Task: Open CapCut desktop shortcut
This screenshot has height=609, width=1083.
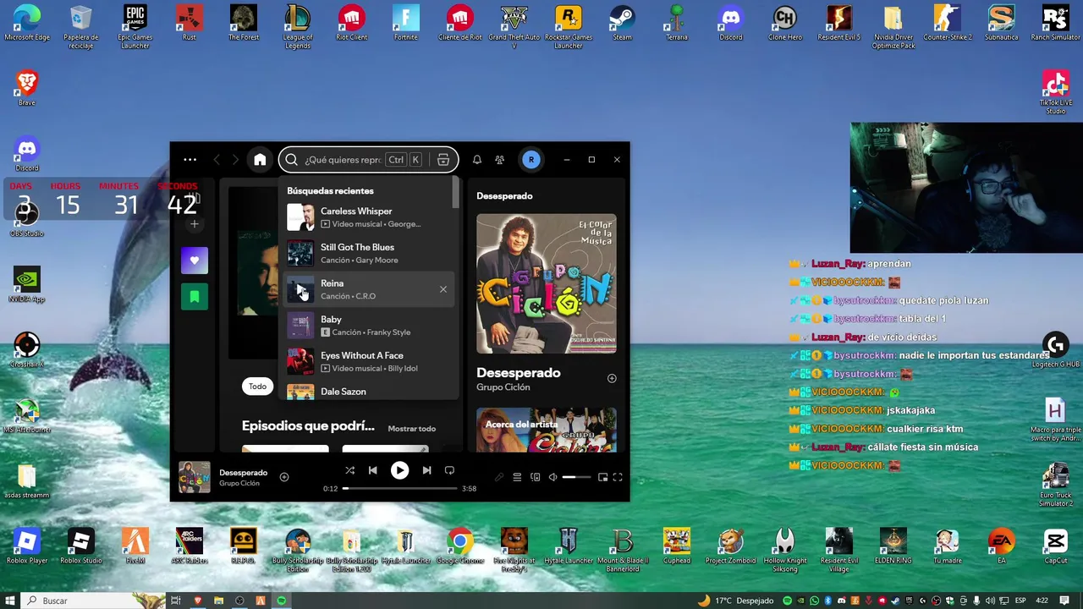Action: point(1055,546)
